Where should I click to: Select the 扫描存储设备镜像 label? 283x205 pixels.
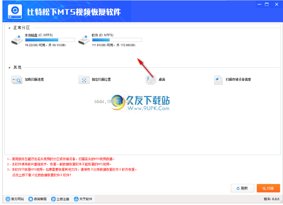tap(239, 80)
